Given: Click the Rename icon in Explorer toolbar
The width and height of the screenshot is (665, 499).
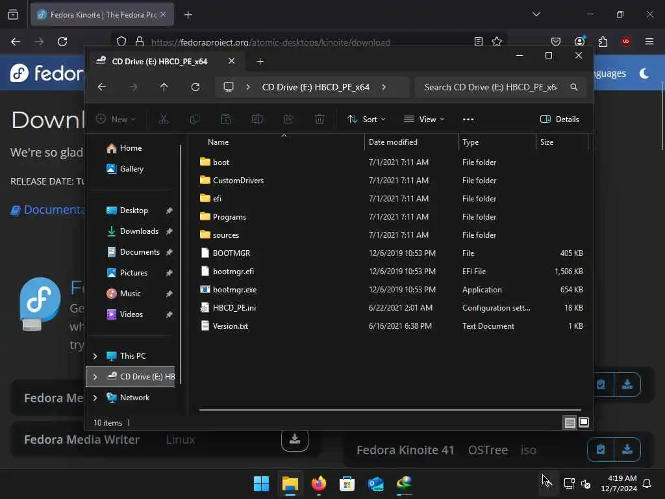Looking at the screenshot, I should pyautogui.click(x=257, y=120).
